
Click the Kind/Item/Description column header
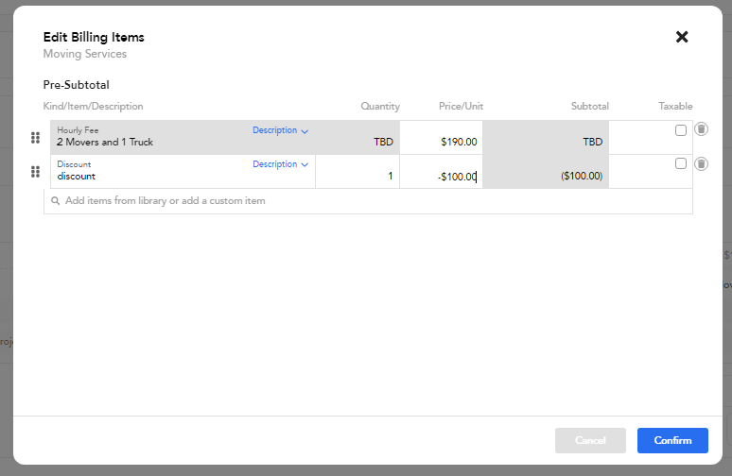[93, 107]
